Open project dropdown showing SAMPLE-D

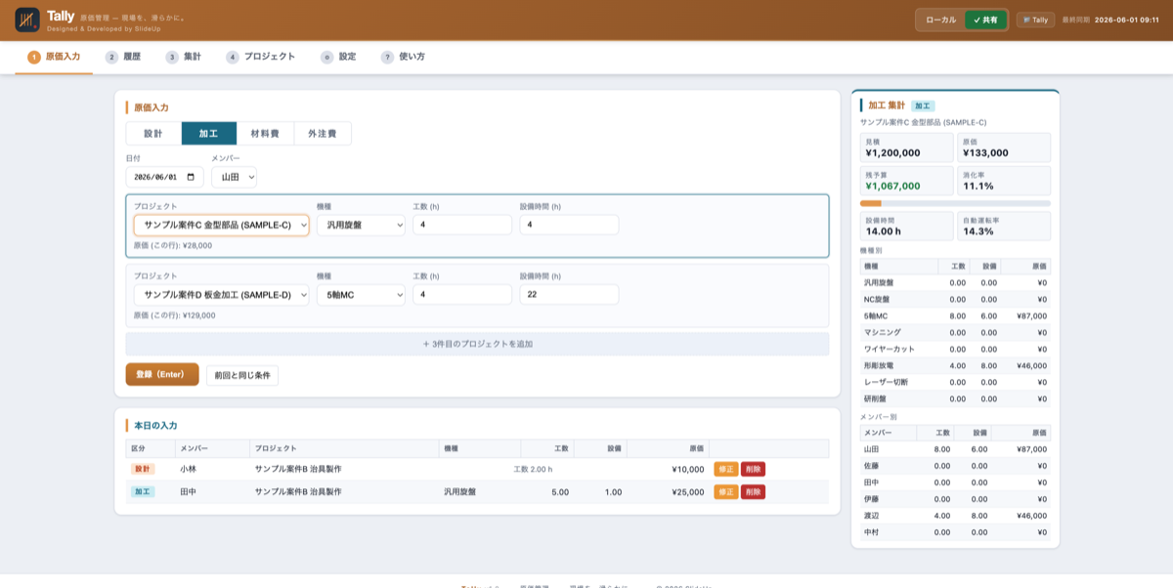[222, 294]
